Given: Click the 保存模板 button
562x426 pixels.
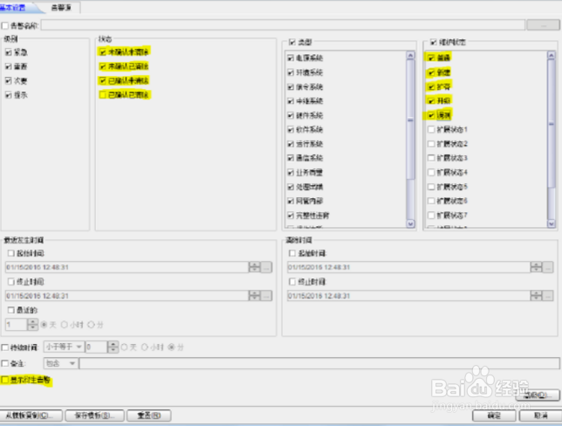Looking at the screenshot, I should pos(94,416).
